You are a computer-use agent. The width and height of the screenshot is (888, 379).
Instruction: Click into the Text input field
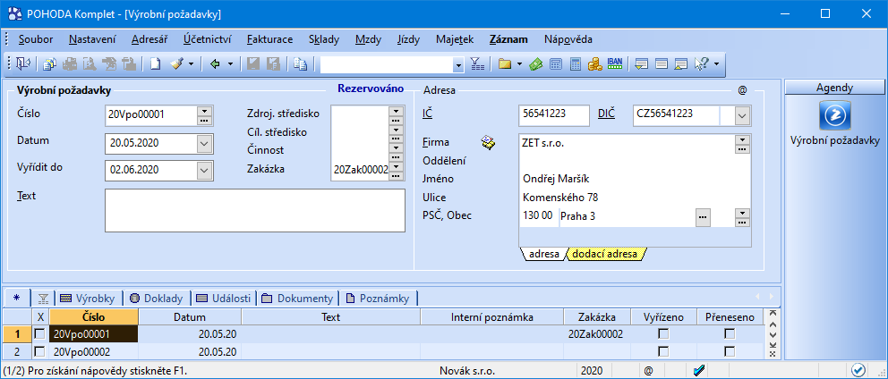tap(254, 210)
